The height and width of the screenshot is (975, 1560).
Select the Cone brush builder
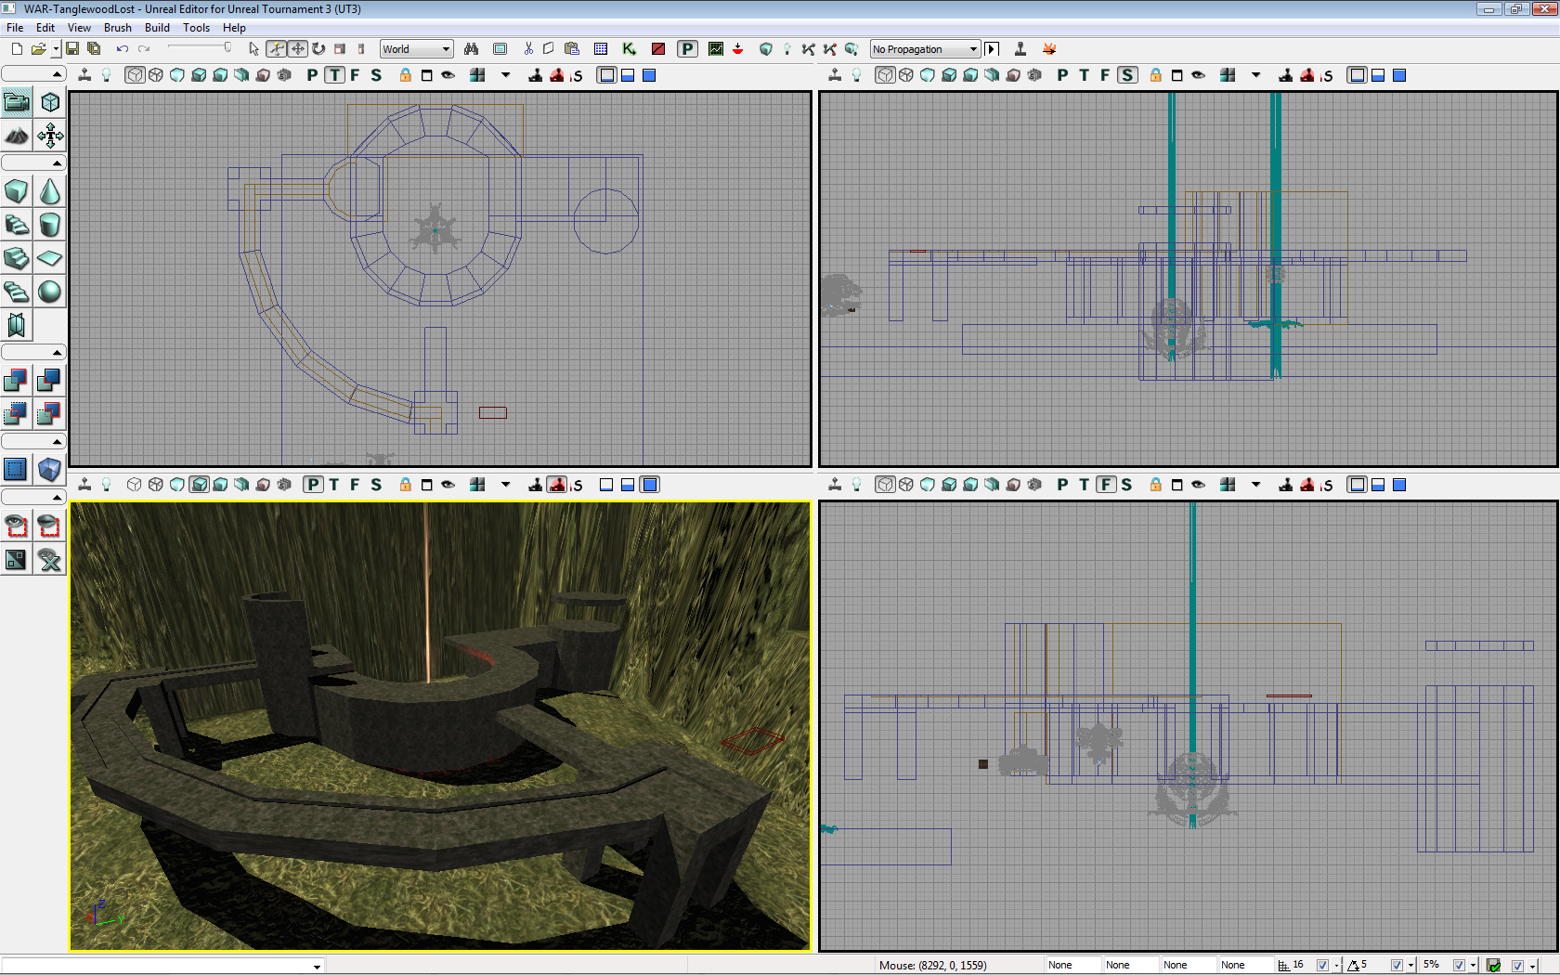50,191
